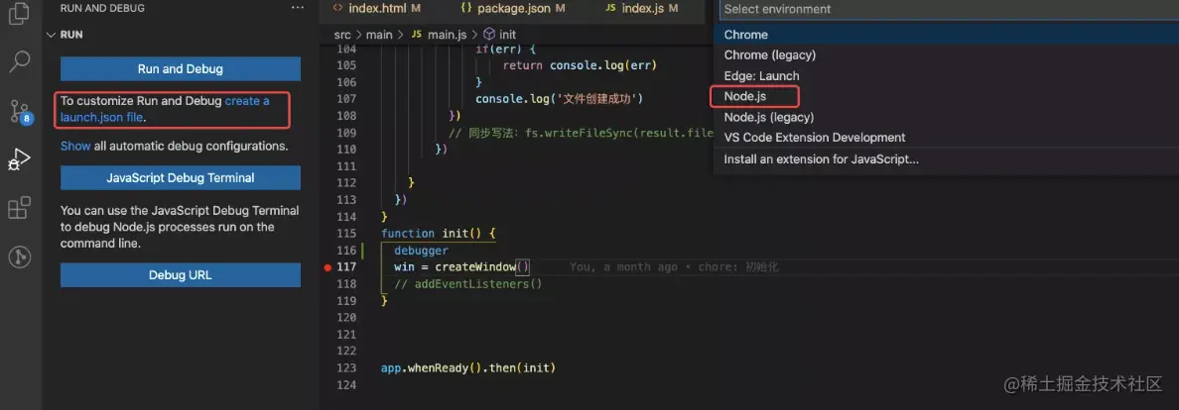Click the function init() declaration
Screen dimensions: 1179x410
(438, 234)
